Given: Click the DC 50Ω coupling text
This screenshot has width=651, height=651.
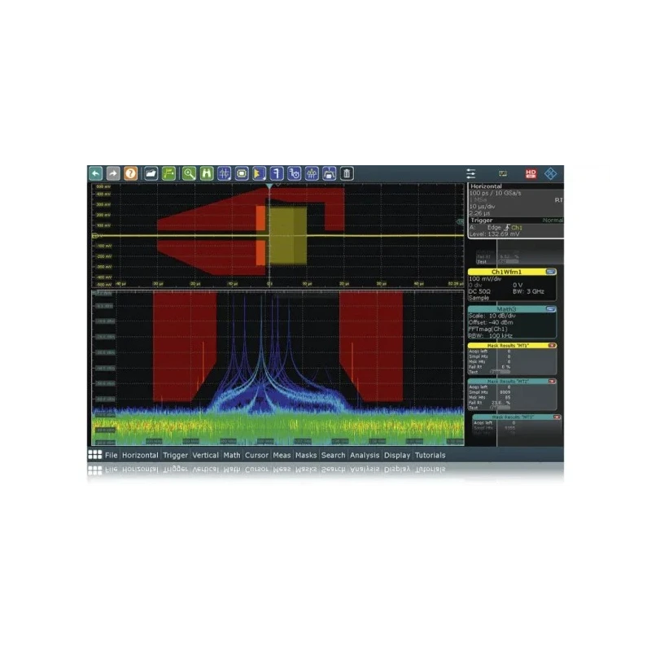Looking at the screenshot, I should point(479,291).
